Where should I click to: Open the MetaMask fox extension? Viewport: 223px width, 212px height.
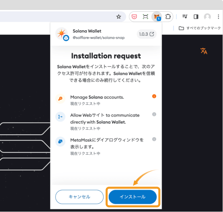[x=157, y=17]
